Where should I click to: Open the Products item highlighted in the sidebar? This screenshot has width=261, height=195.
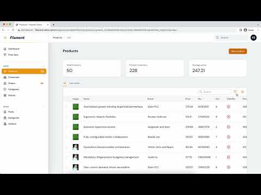click(x=24, y=71)
